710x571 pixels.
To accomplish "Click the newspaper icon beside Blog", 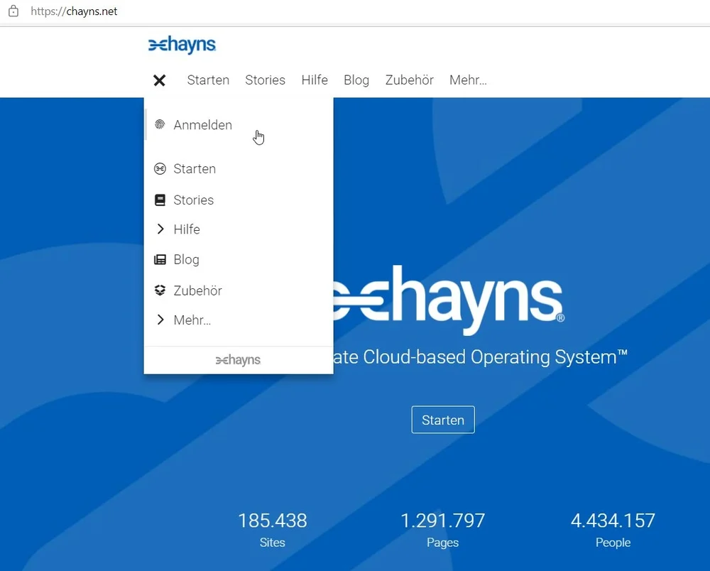I will pos(160,259).
